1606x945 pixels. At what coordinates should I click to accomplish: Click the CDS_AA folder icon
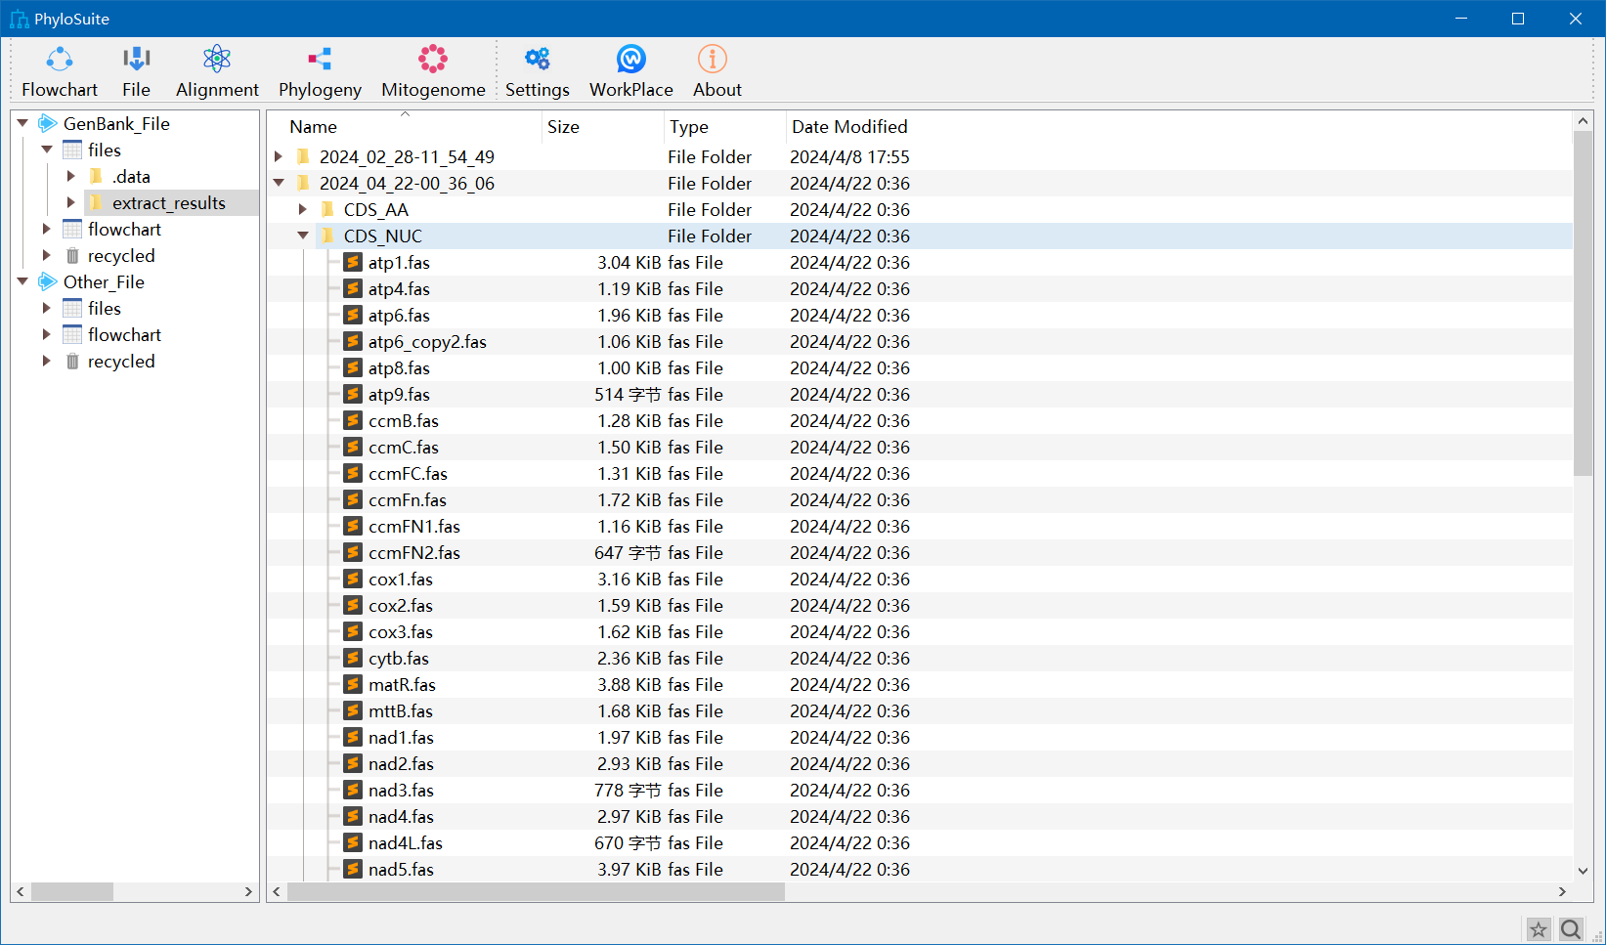pyautogui.click(x=328, y=209)
